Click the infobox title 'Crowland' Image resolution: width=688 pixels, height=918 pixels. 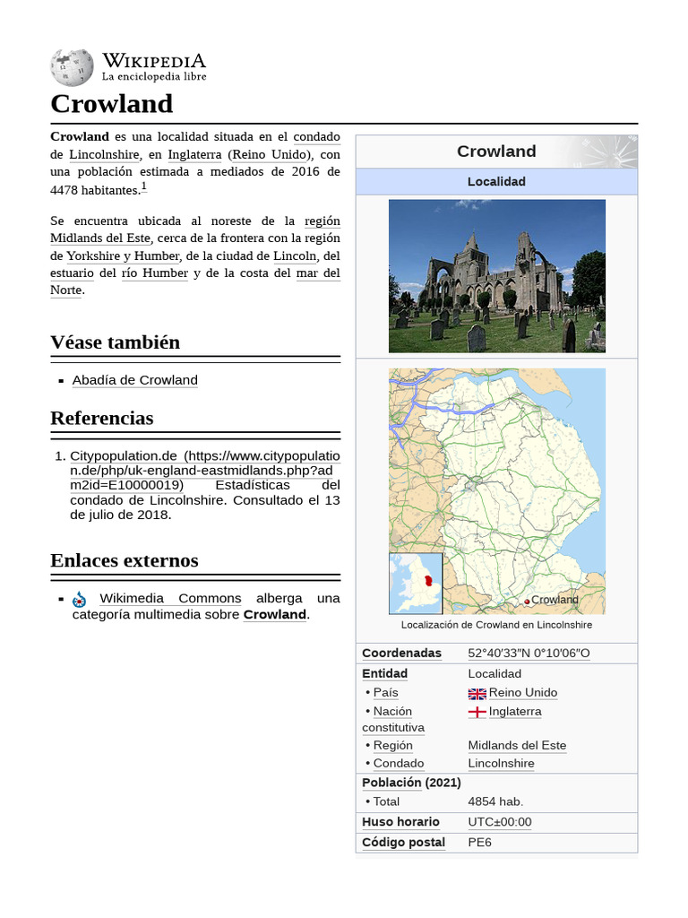(x=496, y=152)
